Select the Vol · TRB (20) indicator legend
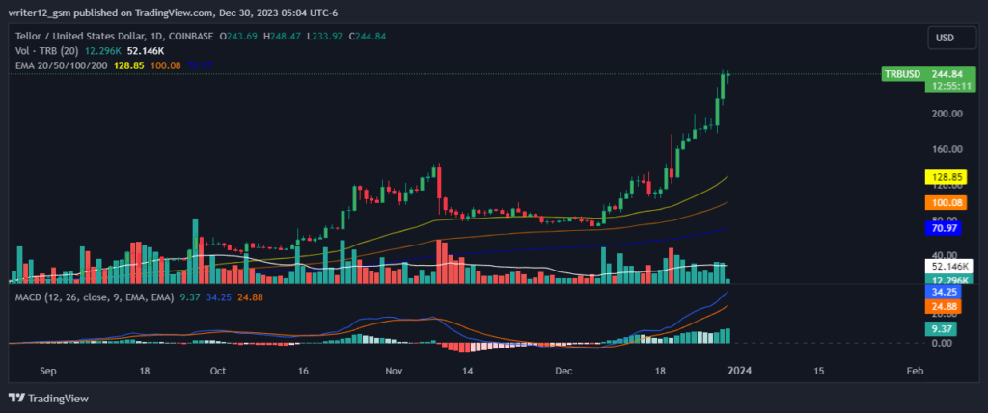 click(x=44, y=51)
